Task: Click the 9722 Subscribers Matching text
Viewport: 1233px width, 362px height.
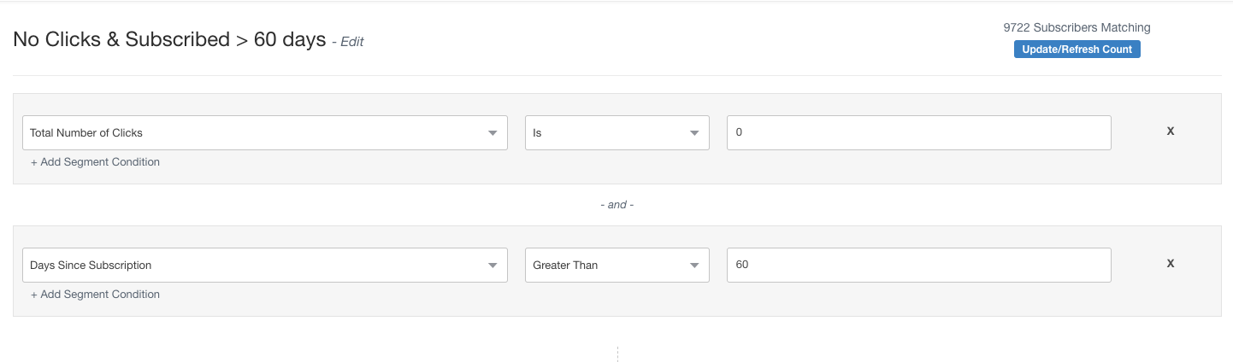Action: 1077,28
